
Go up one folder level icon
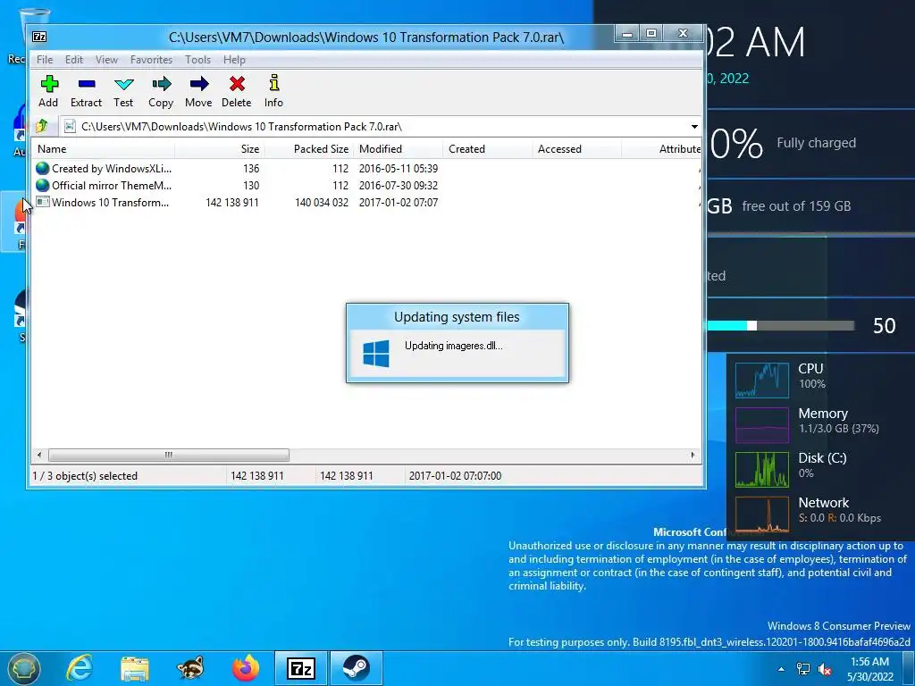tap(41, 126)
